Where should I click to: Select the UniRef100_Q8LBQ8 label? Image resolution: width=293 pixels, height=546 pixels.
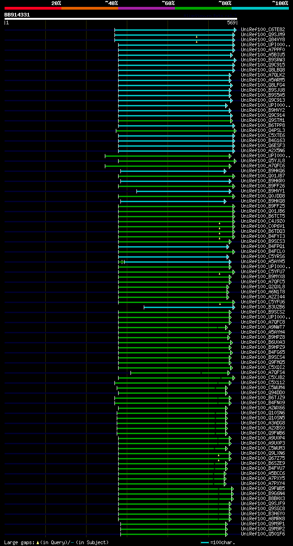(263, 70)
